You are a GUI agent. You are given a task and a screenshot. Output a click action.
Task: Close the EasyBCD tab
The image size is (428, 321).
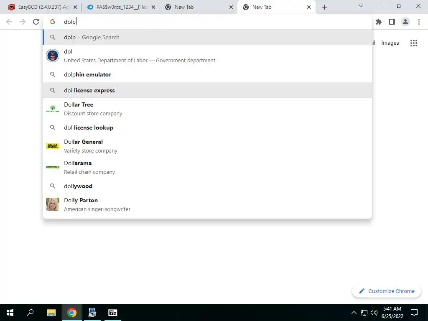(x=75, y=7)
